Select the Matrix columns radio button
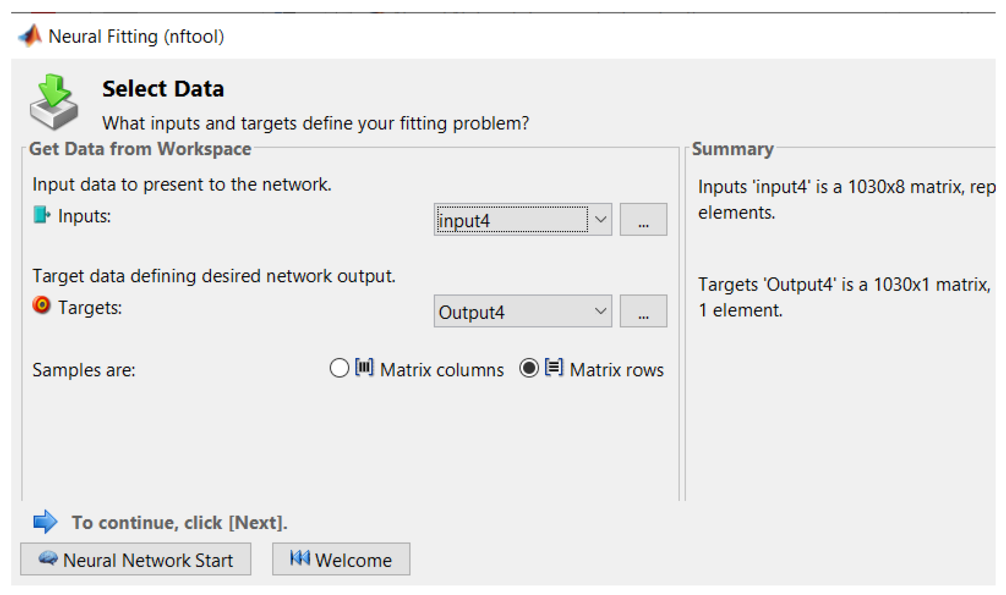Viewport: 1006px width, 595px height. [339, 369]
